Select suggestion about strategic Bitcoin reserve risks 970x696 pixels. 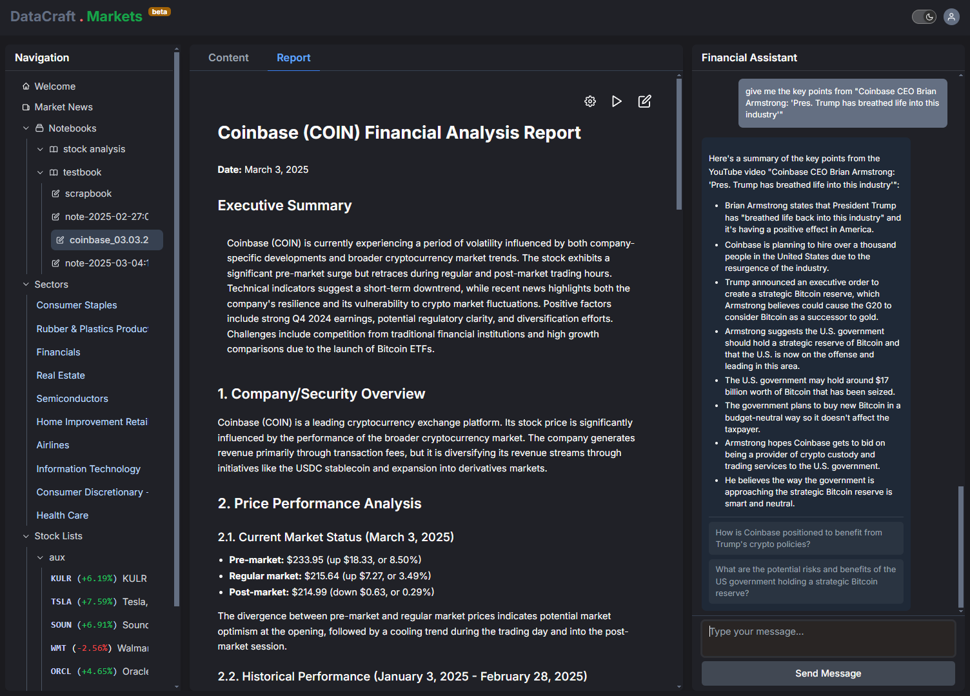click(806, 581)
